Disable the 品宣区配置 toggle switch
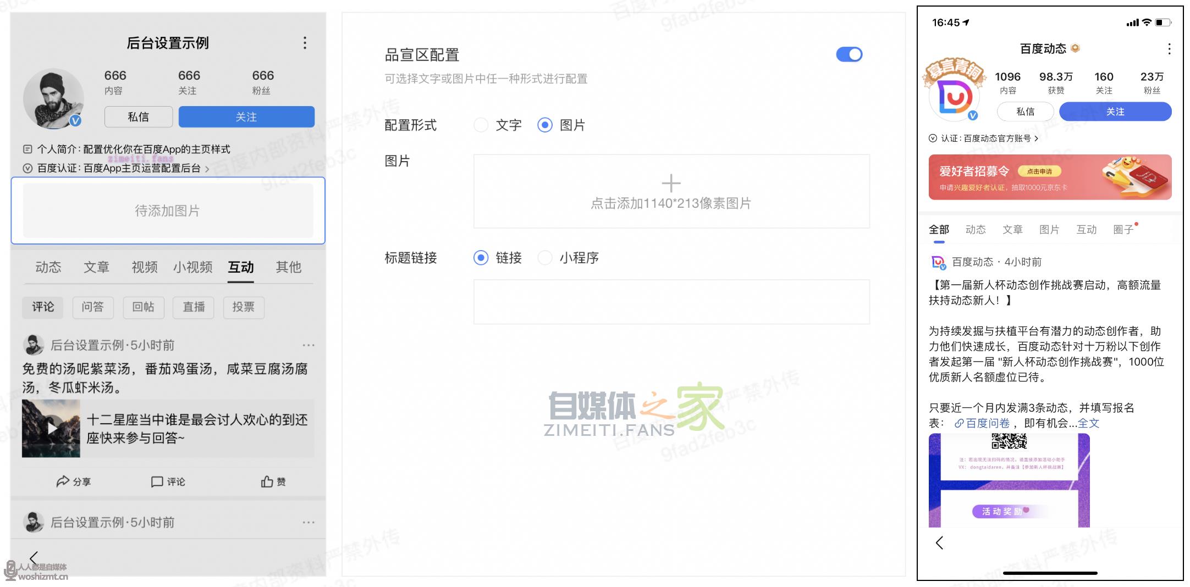The image size is (1190, 587). pyautogui.click(x=849, y=54)
